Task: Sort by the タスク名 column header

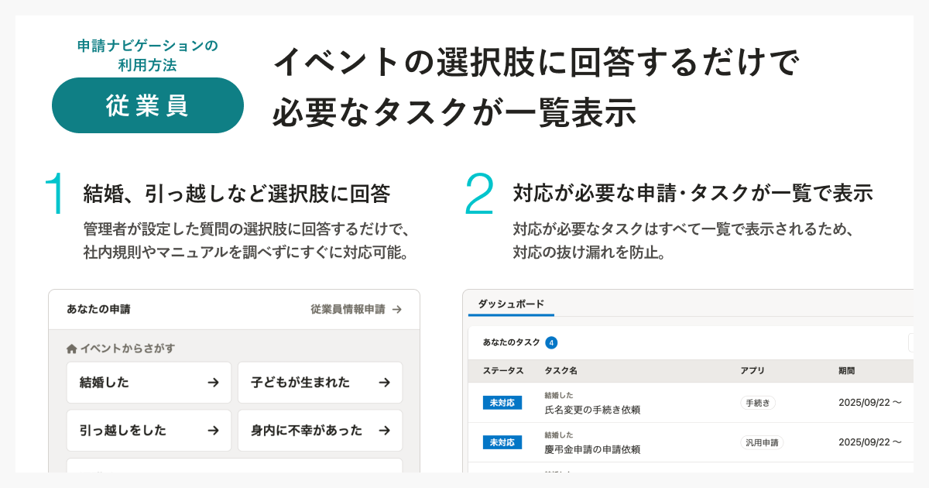Action: [x=560, y=371]
